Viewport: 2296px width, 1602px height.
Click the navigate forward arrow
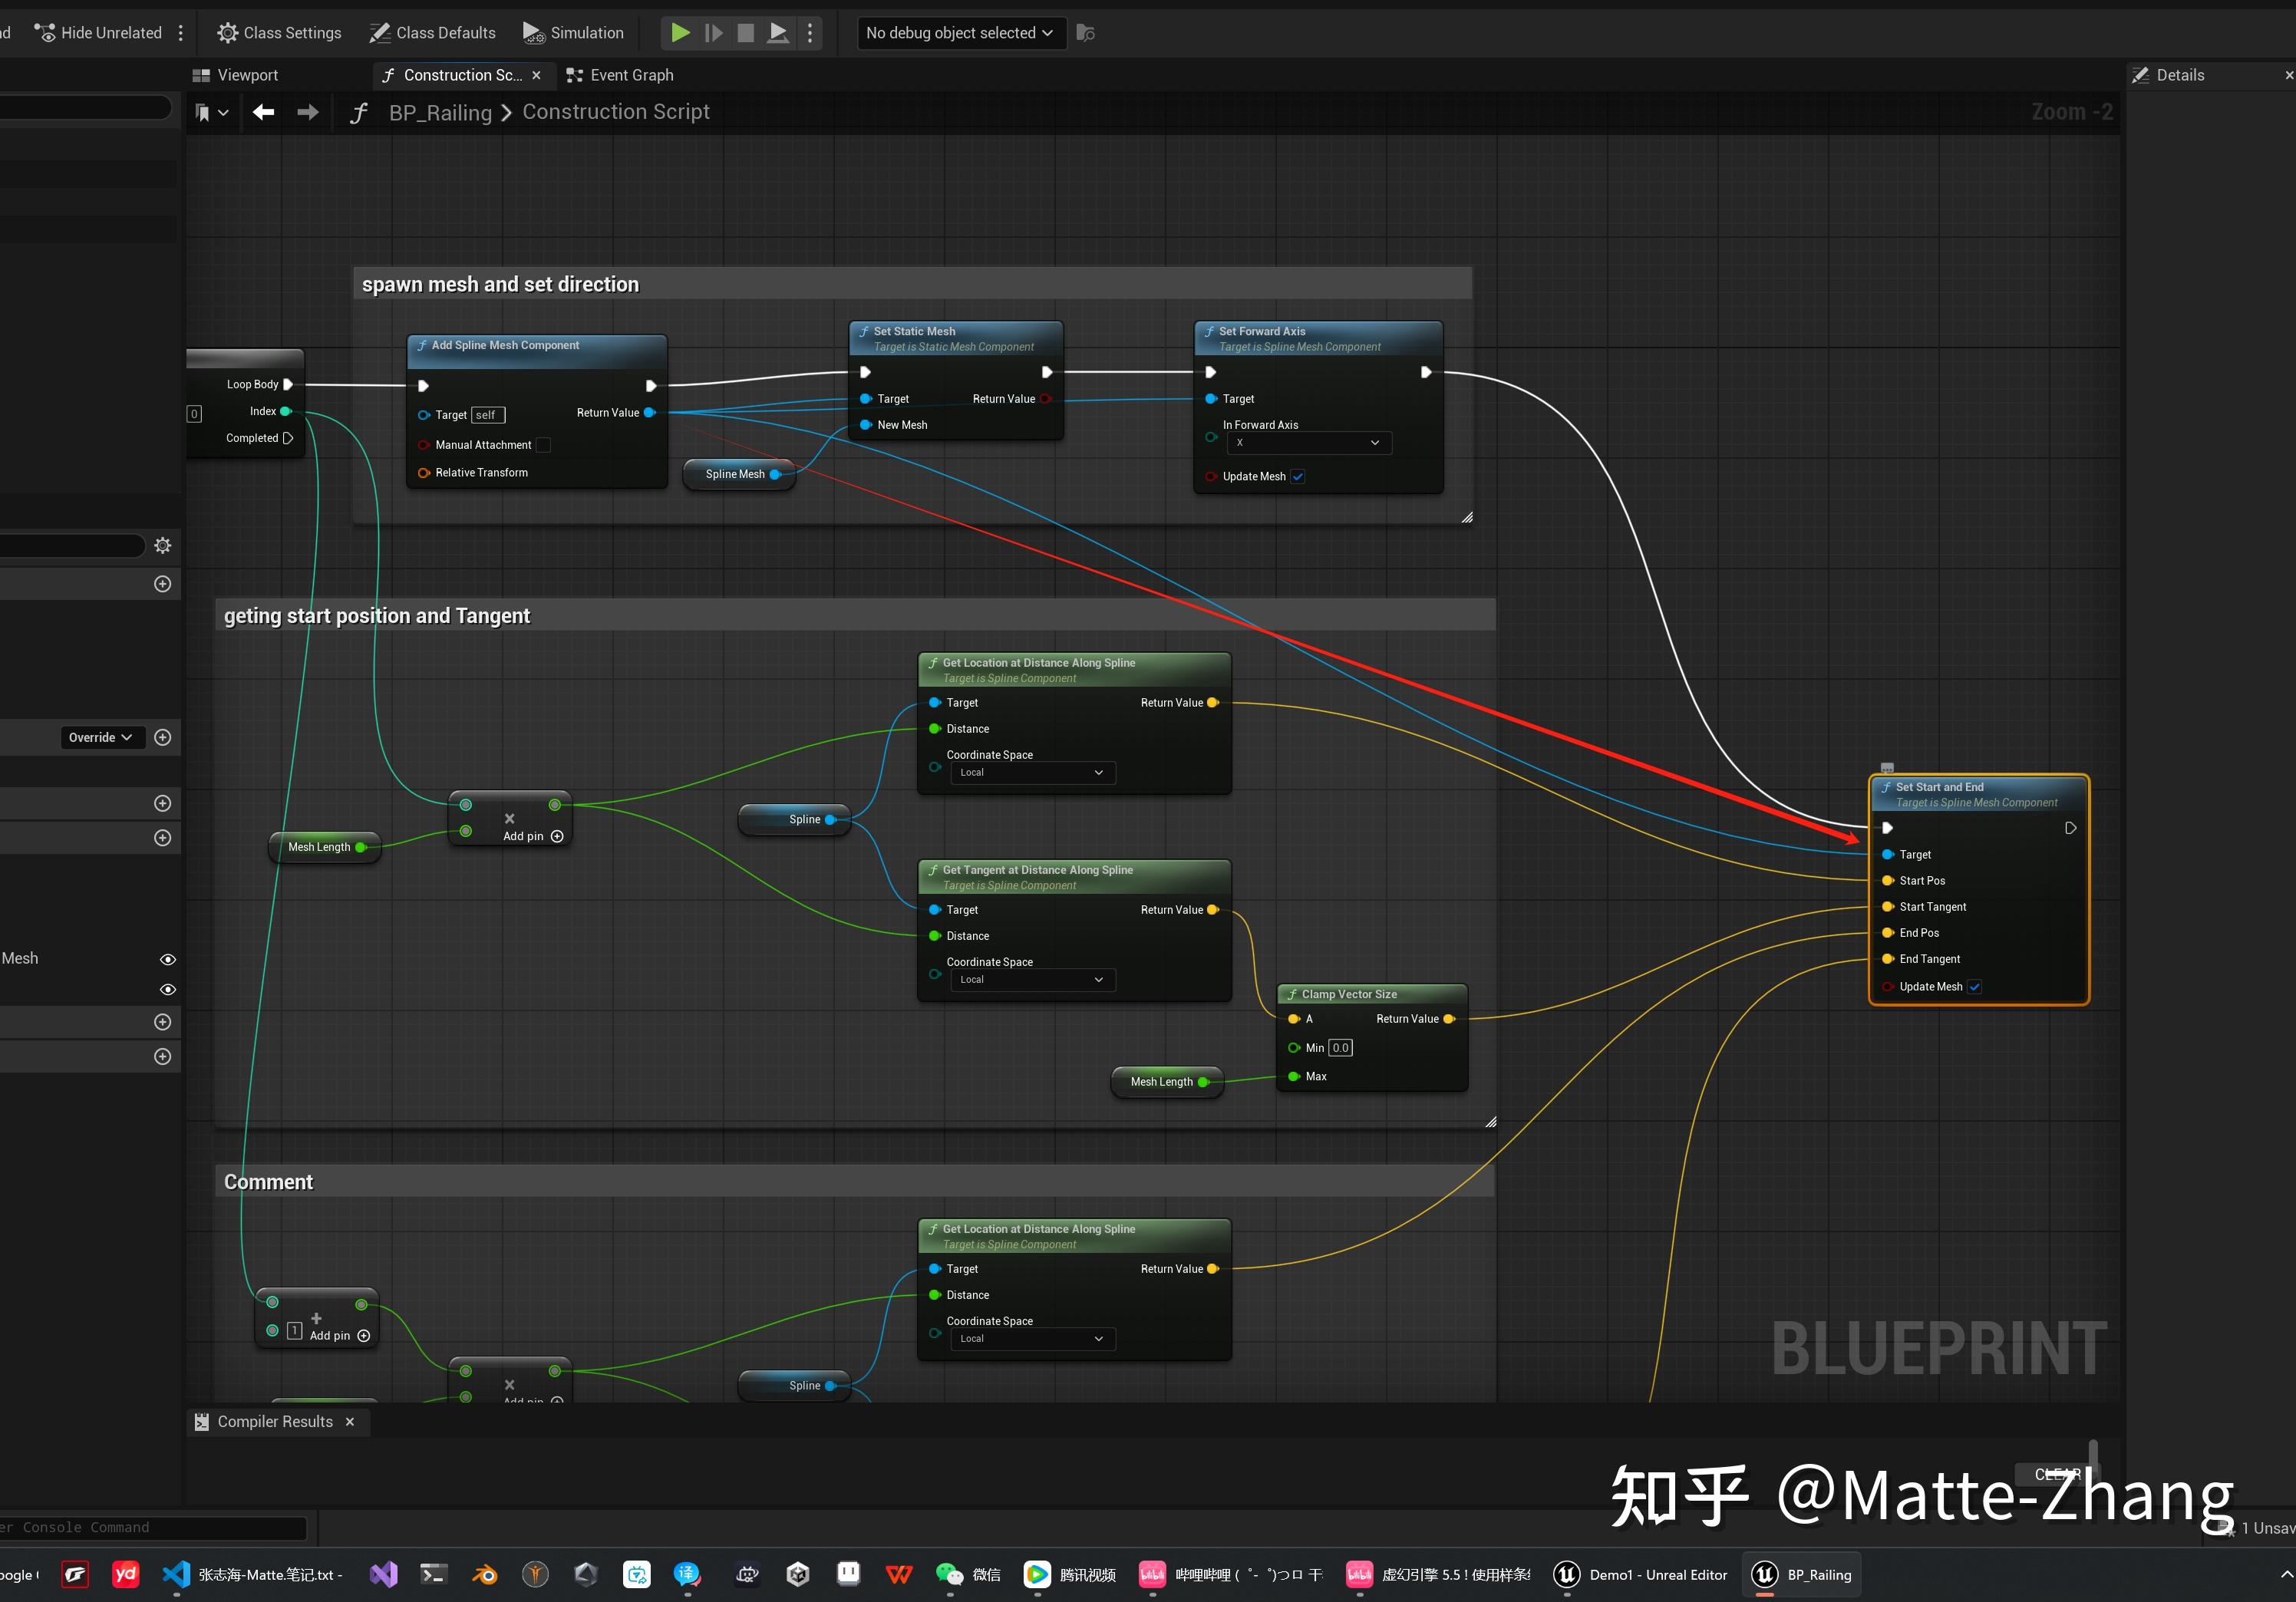pyautogui.click(x=308, y=112)
